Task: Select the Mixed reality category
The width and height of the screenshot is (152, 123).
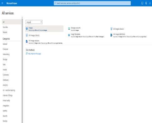Action: click(x=6, y=101)
